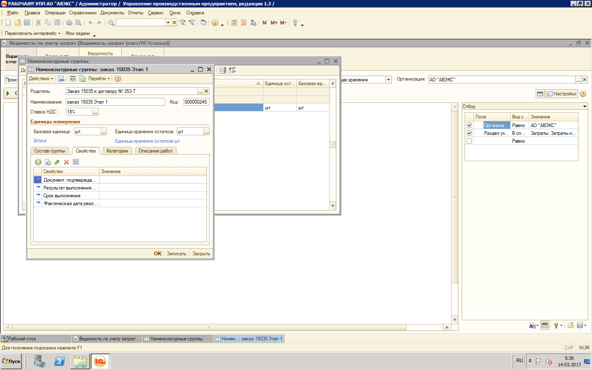Viewport: 592px width, 370px height.
Task: Expand the Перейти dropdown in dialog
Action: coord(99,79)
